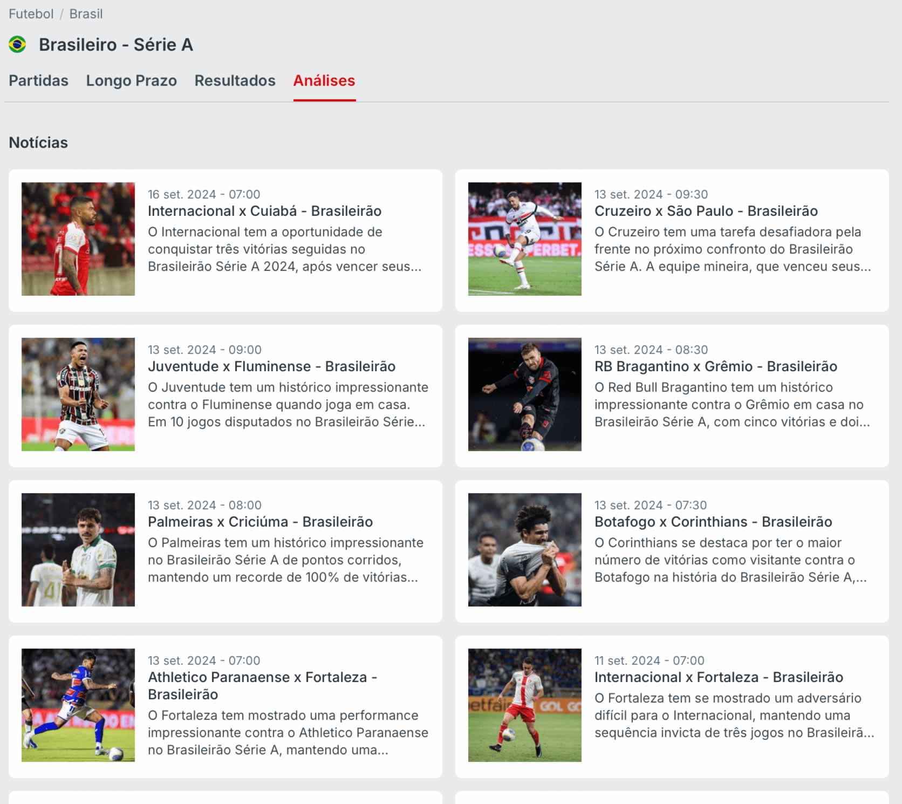Open the RB Bragantino x Grêmio thumbnail
Image resolution: width=902 pixels, height=804 pixels.
pos(525,394)
